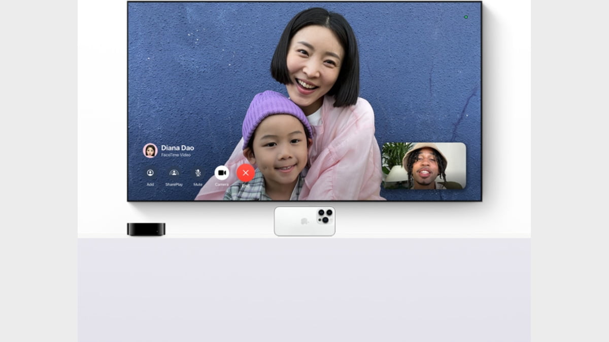Click the iPhone shown below the TV
The image size is (609, 342).
tap(304, 221)
